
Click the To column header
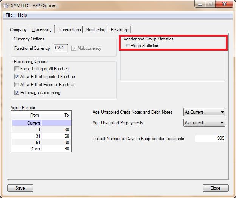tap(56, 115)
